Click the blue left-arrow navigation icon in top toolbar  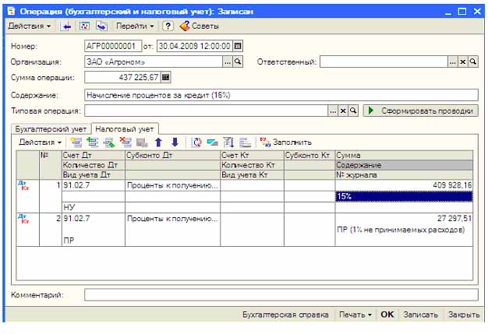pyautogui.click(x=66, y=26)
